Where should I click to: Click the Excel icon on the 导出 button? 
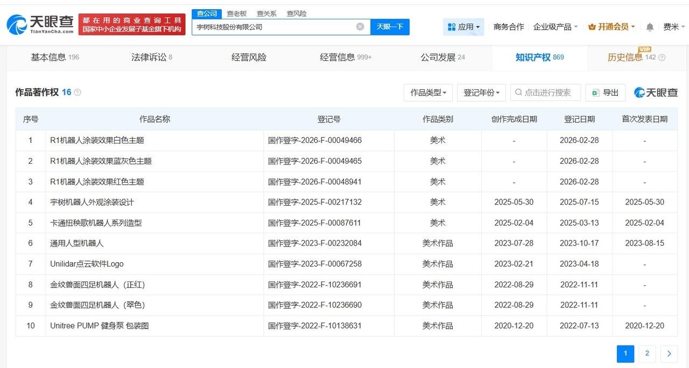pos(595,92)
